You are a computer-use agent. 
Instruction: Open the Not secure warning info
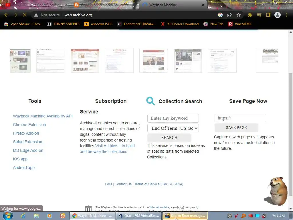point(47,15)
